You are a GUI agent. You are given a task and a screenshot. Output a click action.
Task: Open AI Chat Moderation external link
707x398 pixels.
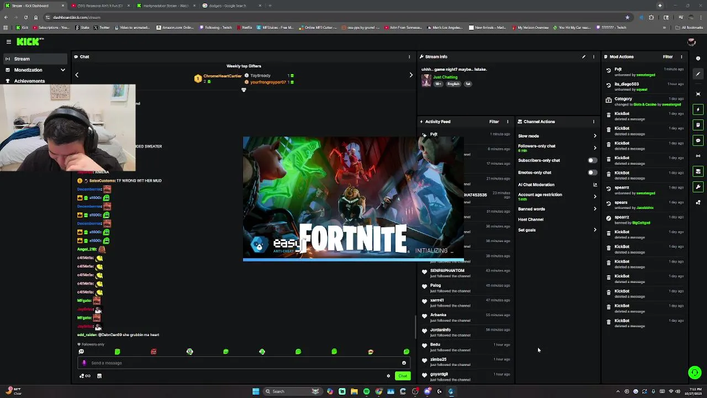[595, 185]
